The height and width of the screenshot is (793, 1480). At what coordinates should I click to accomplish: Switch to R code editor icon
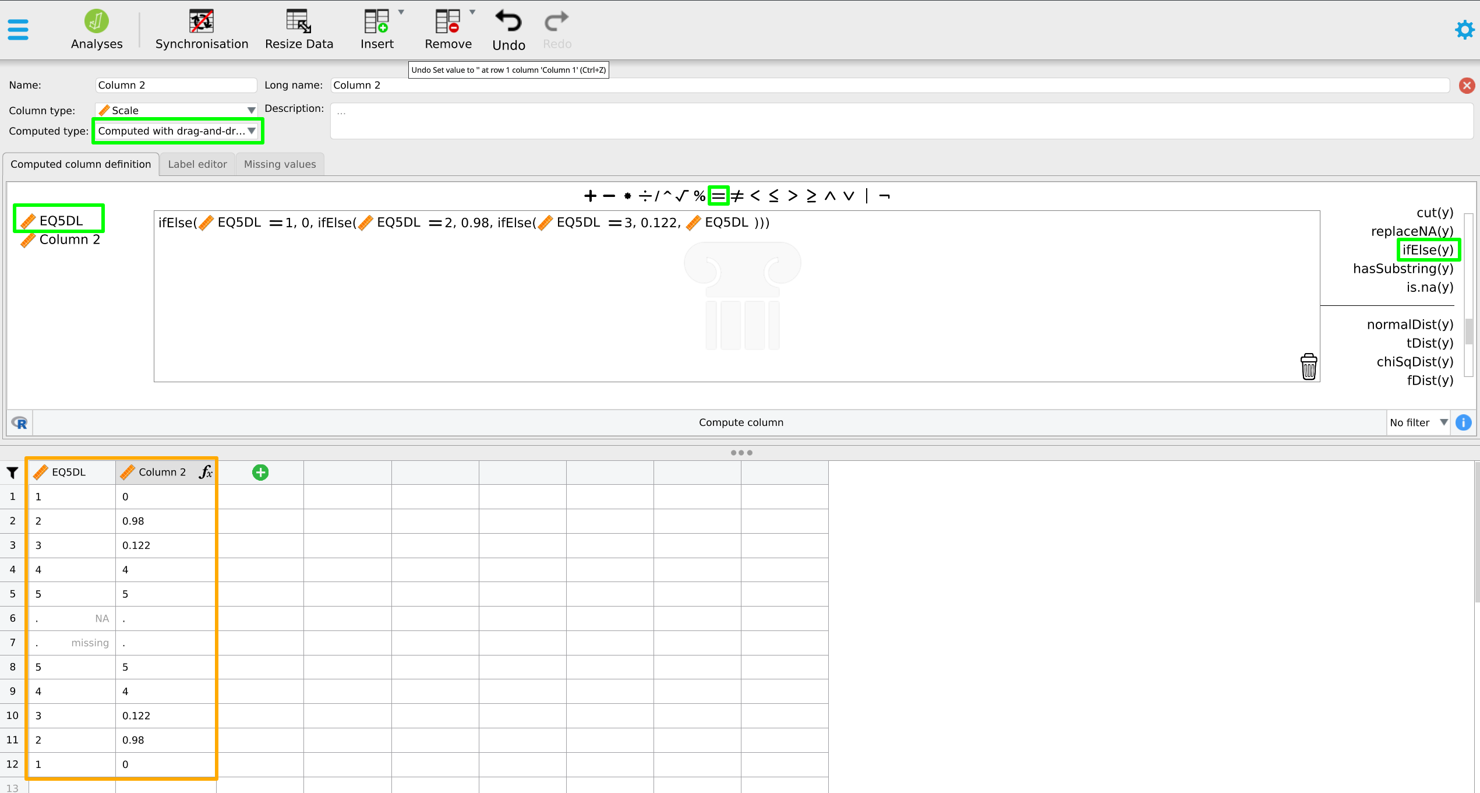[20, 422]
